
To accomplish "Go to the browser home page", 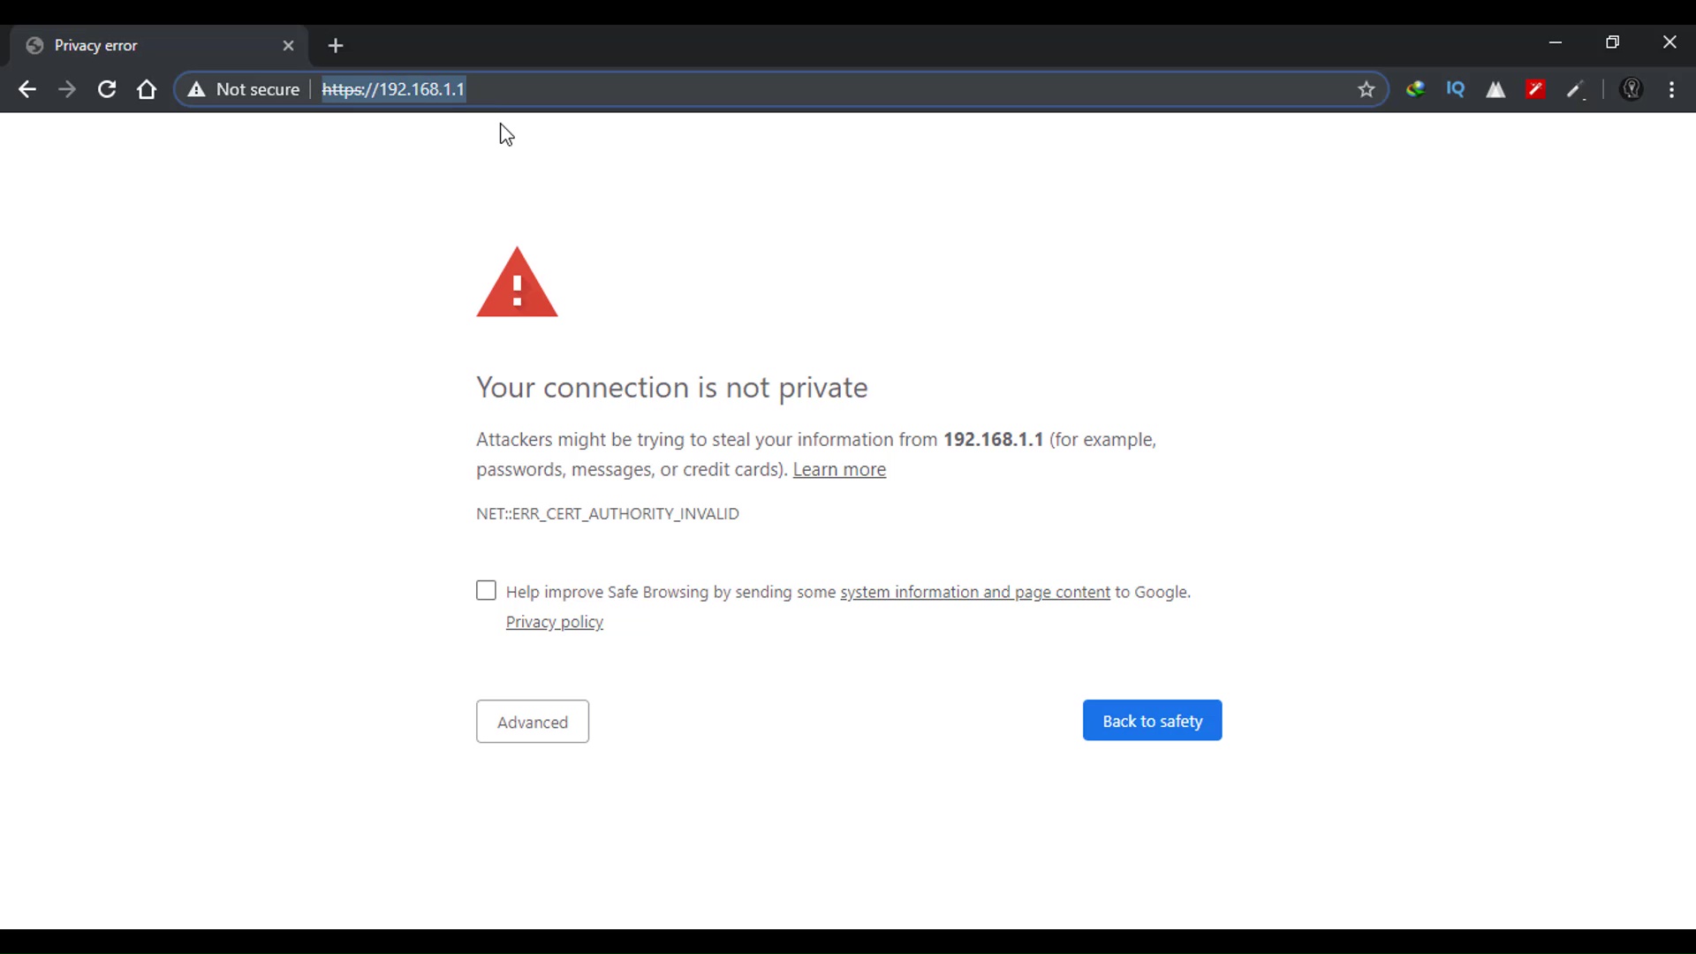I will [x=147, y=89].
